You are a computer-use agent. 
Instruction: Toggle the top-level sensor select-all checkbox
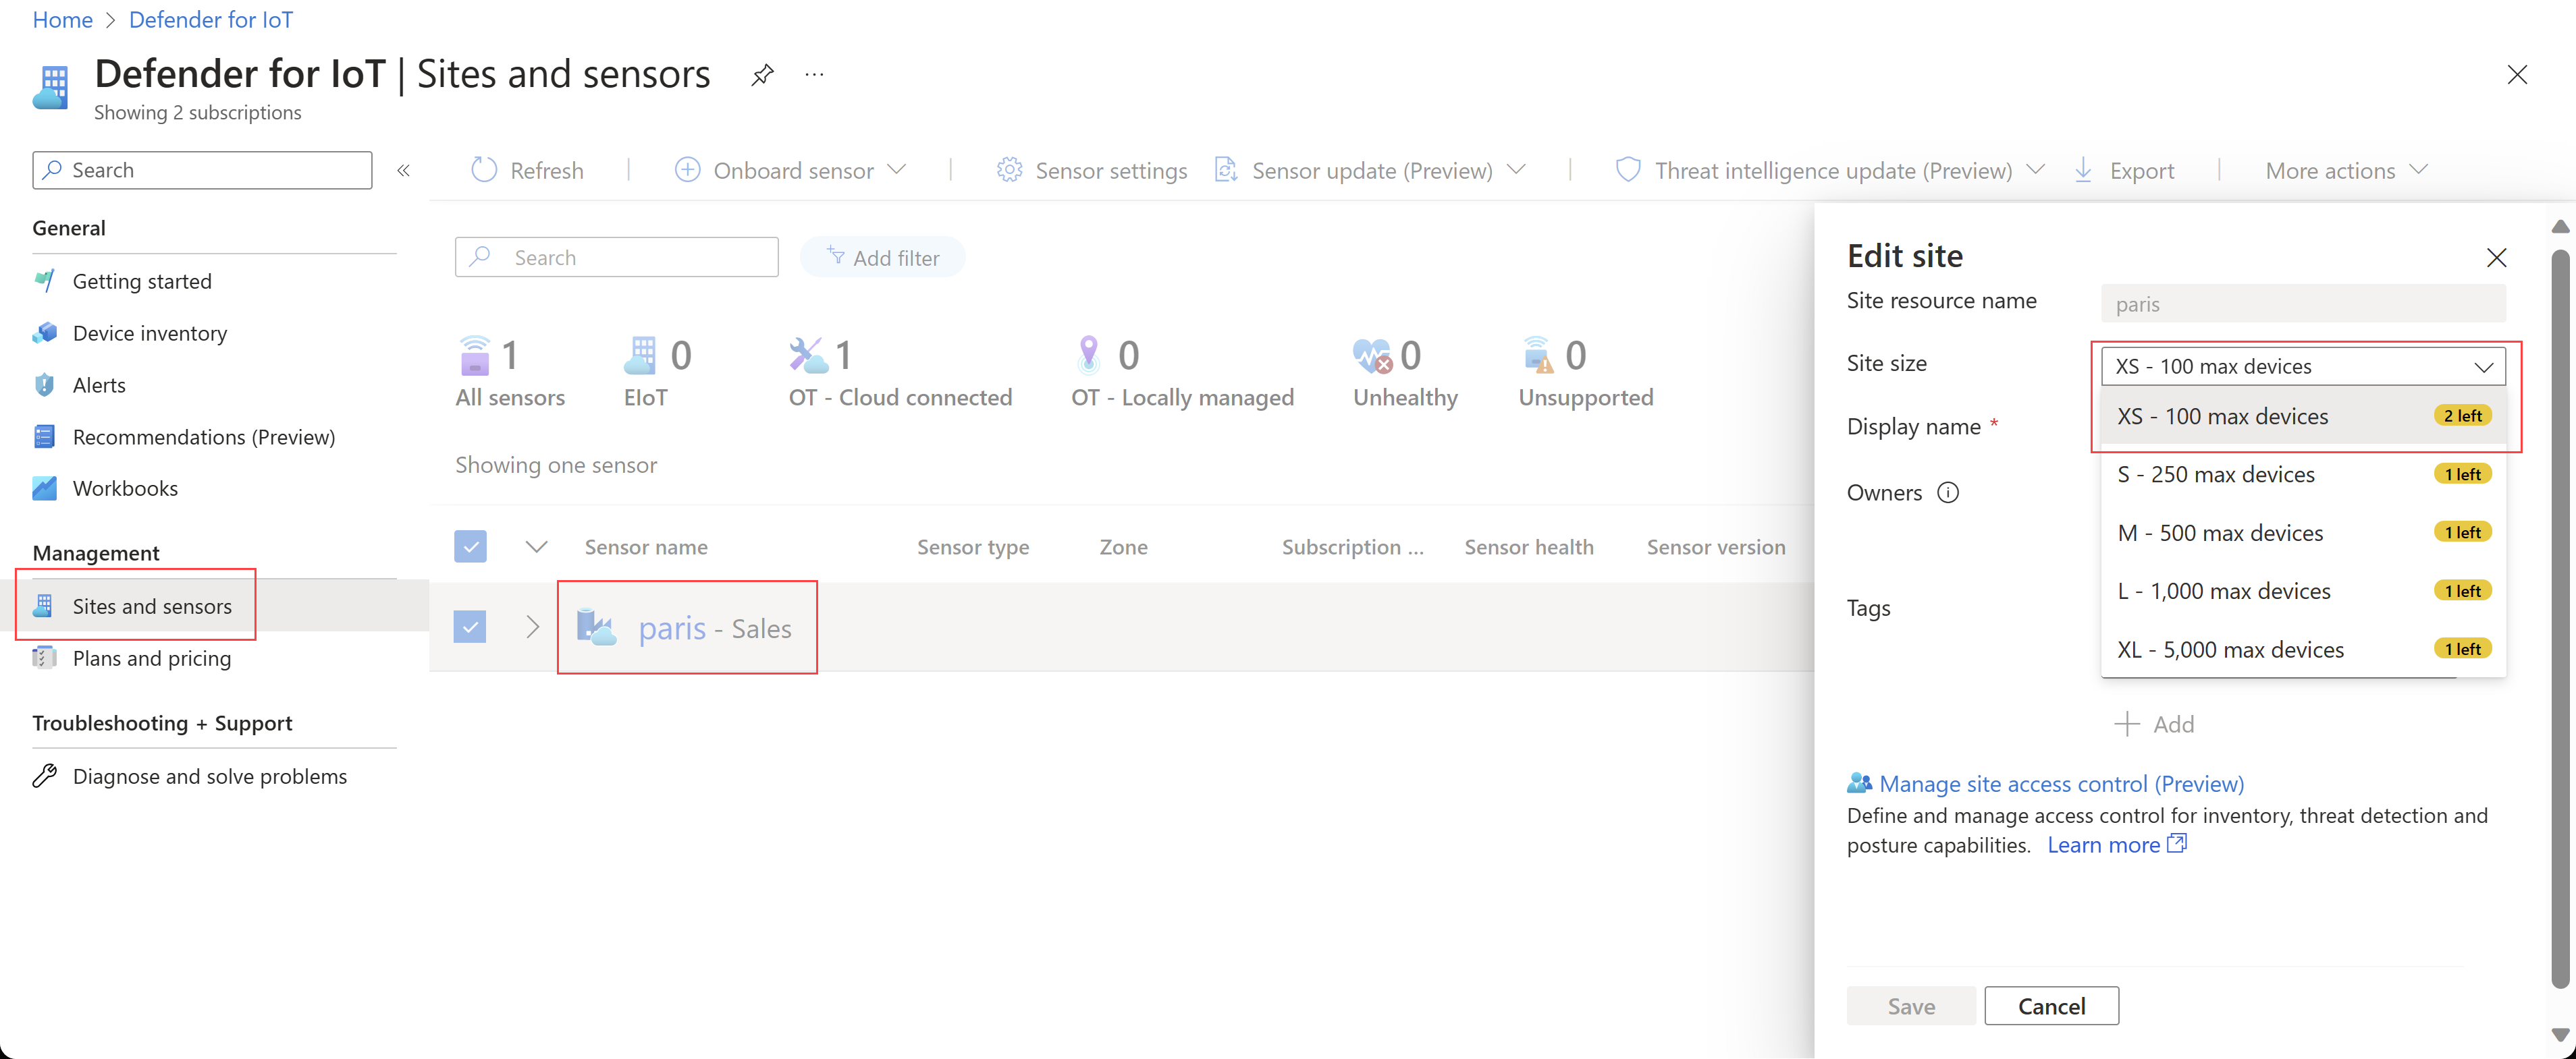470,545
